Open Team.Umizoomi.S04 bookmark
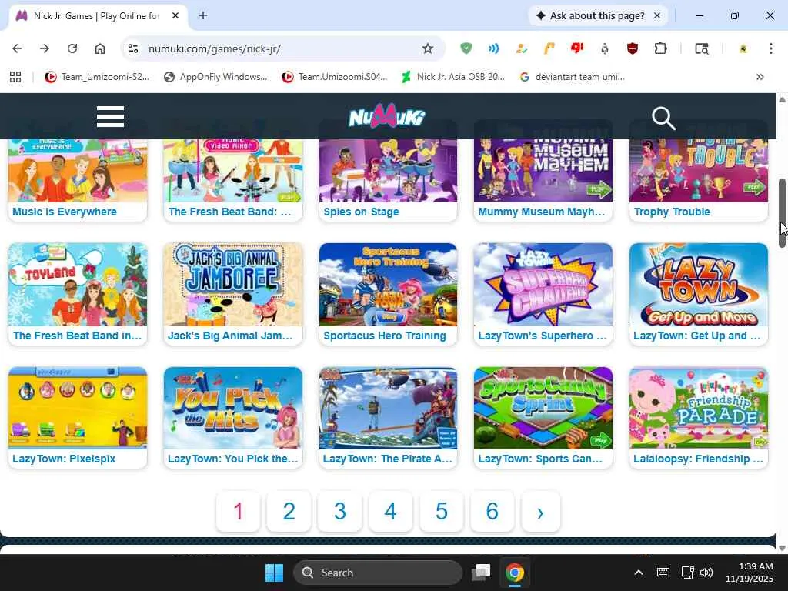 tap(335, 77)
